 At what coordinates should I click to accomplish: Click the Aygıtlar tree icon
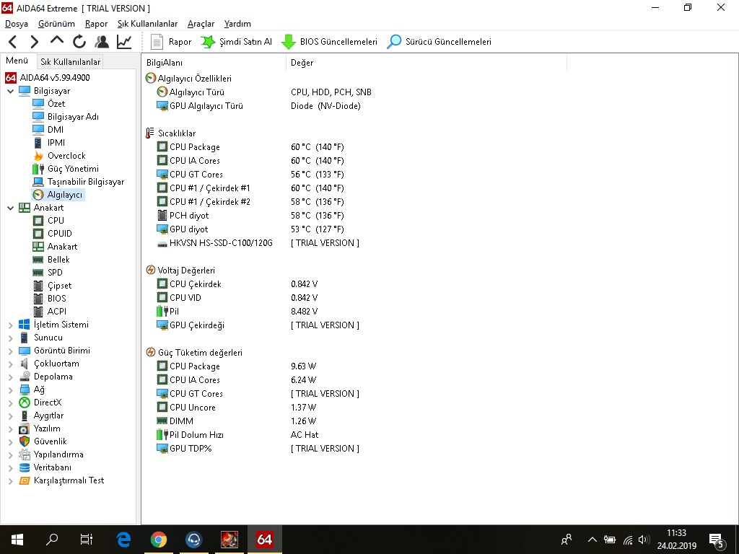pos(24,416)
